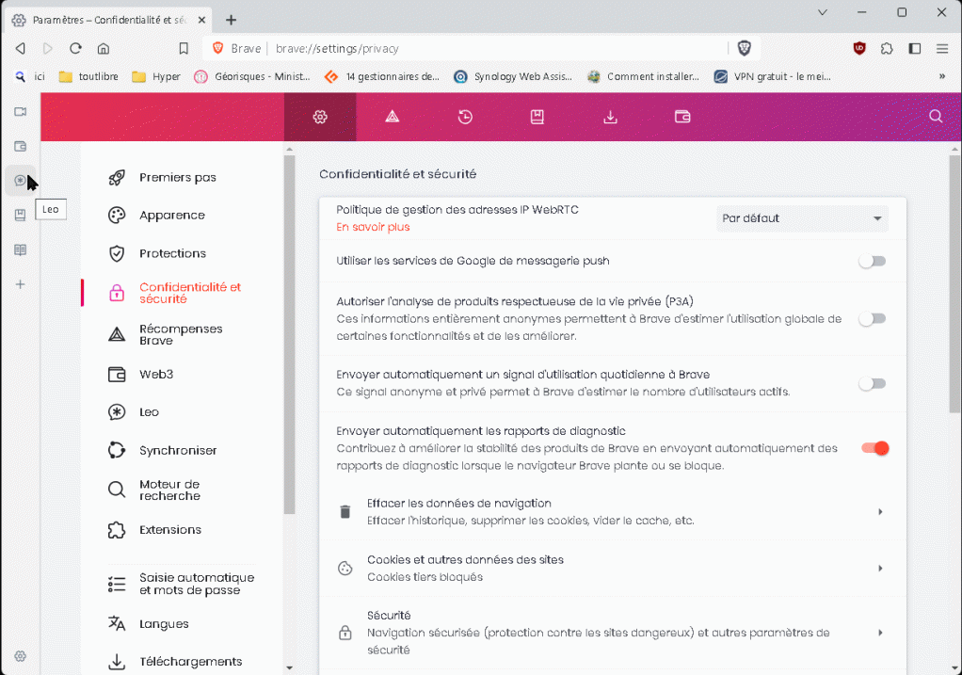This screenshot has width=962, height=675.
Task: Expand 'Cookies et autres données des sites' arrow
Action: 880,569
